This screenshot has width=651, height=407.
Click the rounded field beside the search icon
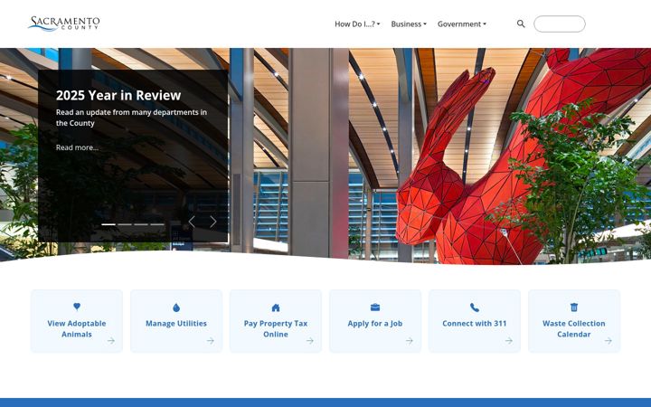(x=560, y=24)
